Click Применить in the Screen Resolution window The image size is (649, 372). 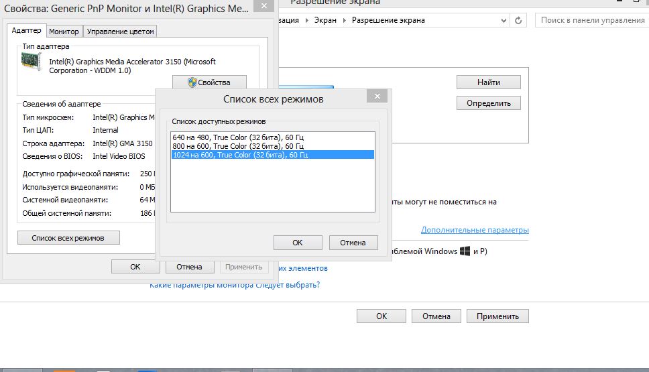497,316
